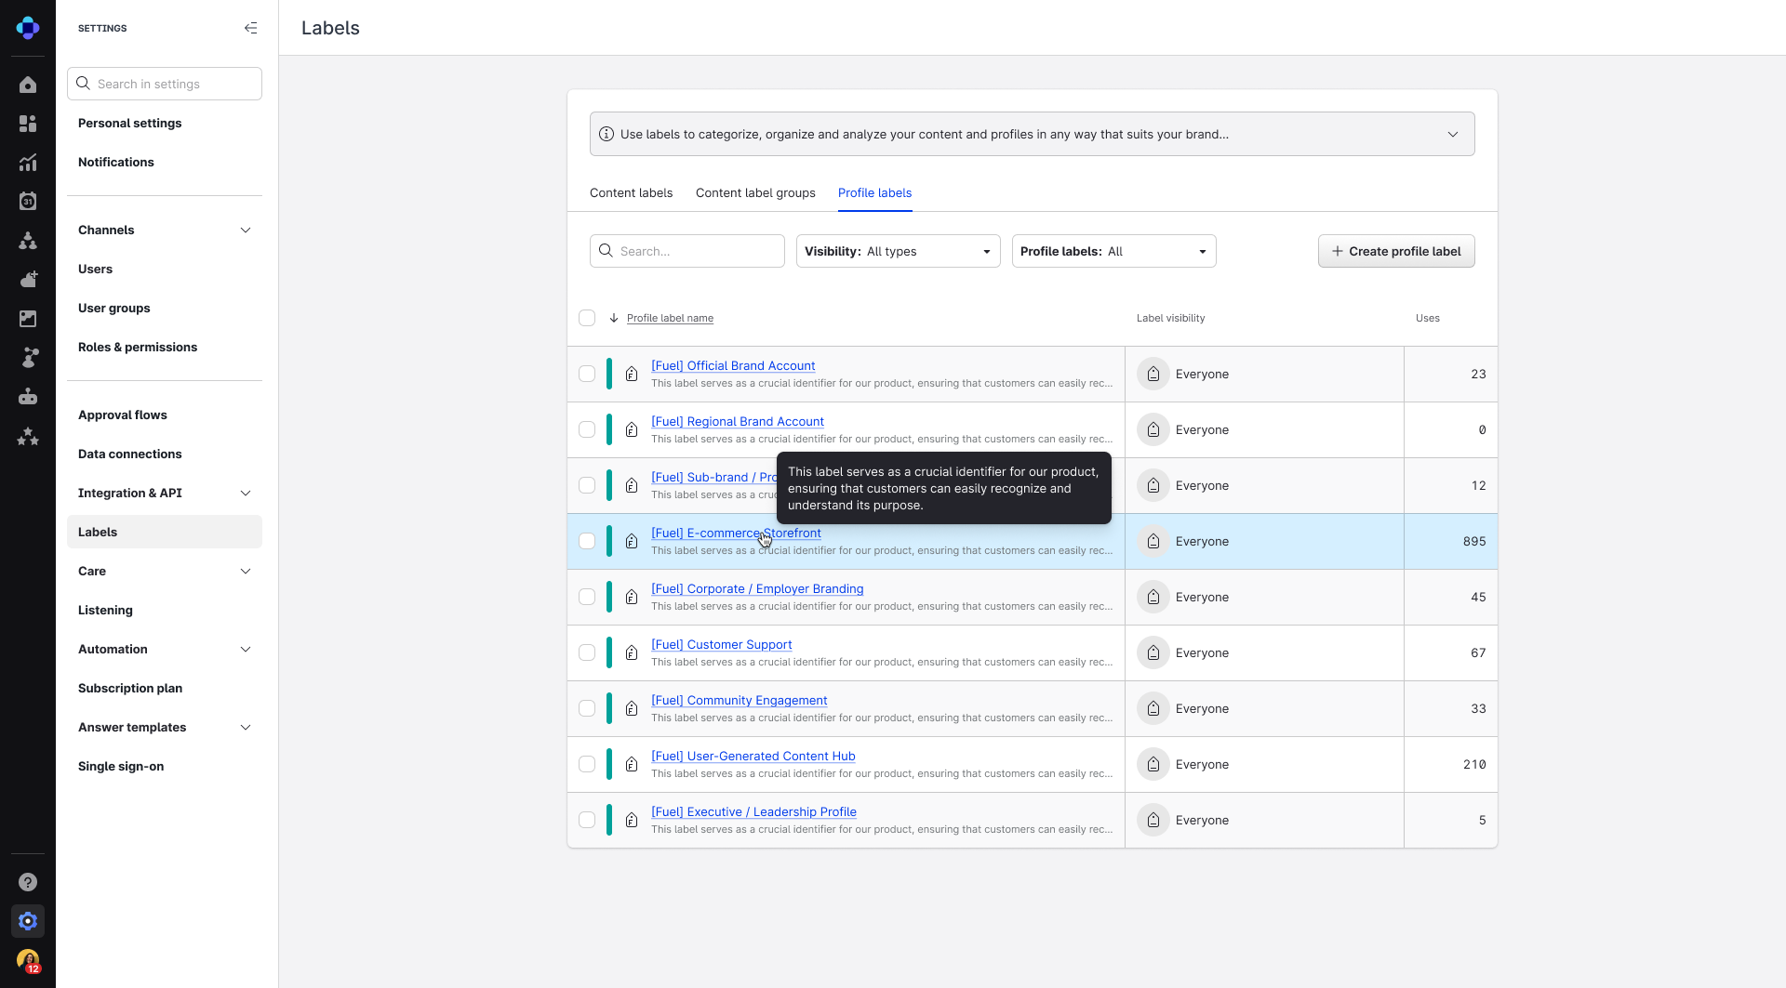
Task: Open the Community Engagement label link
Action: [739, 701]
